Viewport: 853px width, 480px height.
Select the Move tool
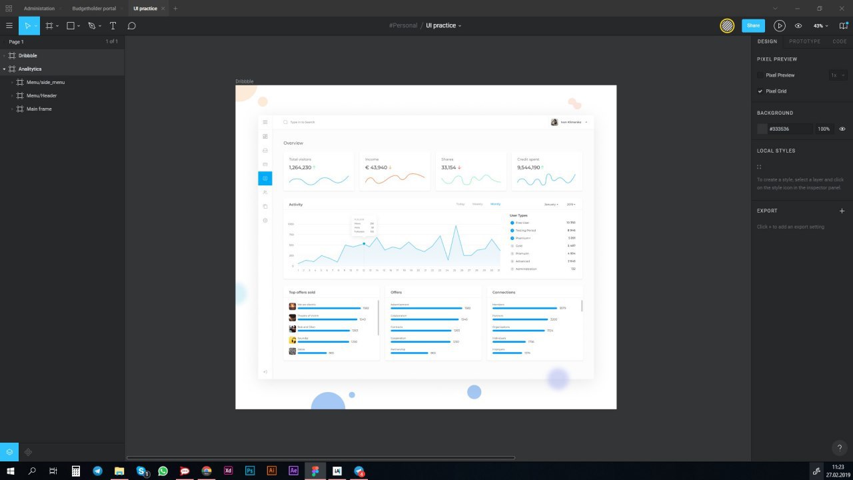click(x=27, y=25)
